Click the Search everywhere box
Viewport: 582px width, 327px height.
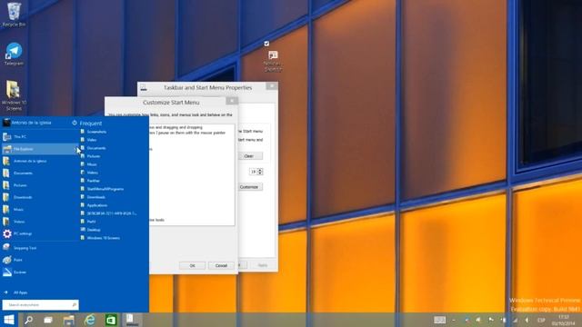(40, 305)
